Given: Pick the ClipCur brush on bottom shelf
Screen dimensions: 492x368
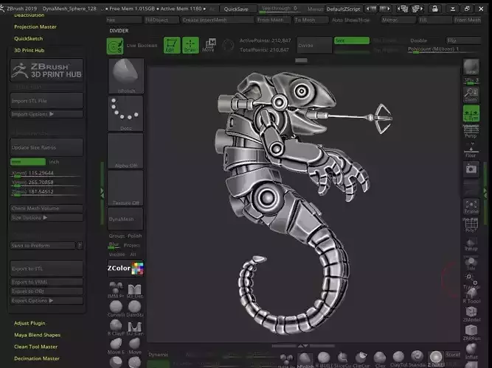Looking at the screenshot, I should [361, 360].
